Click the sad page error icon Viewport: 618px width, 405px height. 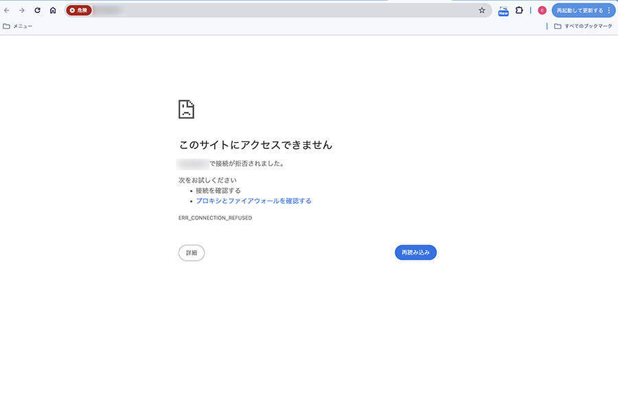coord(186,109)
